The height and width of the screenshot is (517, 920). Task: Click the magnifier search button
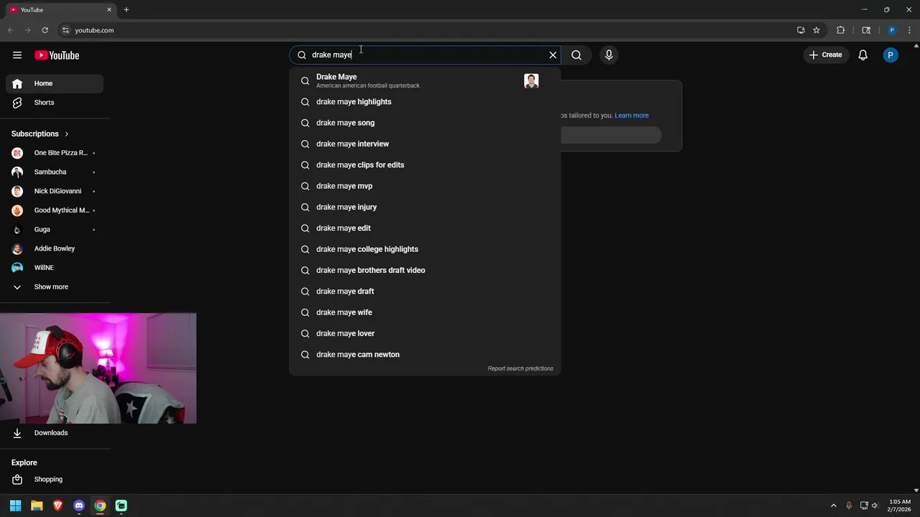tap(576, 55)
